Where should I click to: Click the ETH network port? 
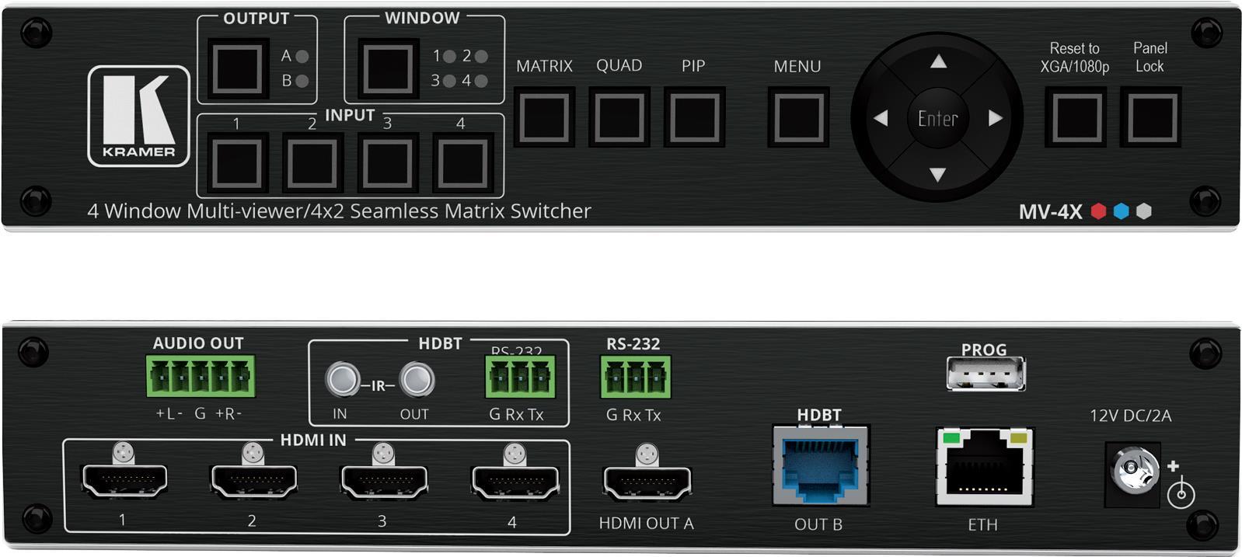(x=984, y=468)
